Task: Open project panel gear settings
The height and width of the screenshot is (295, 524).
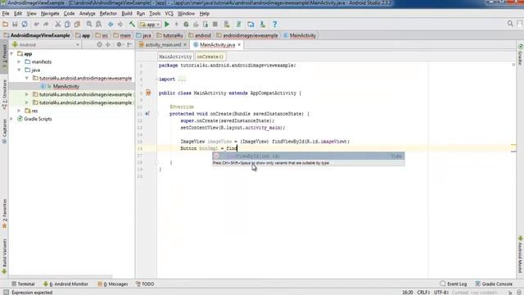Action: [119, 44]
